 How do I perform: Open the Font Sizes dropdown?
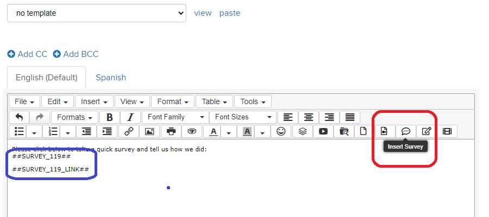click(243, 117)
